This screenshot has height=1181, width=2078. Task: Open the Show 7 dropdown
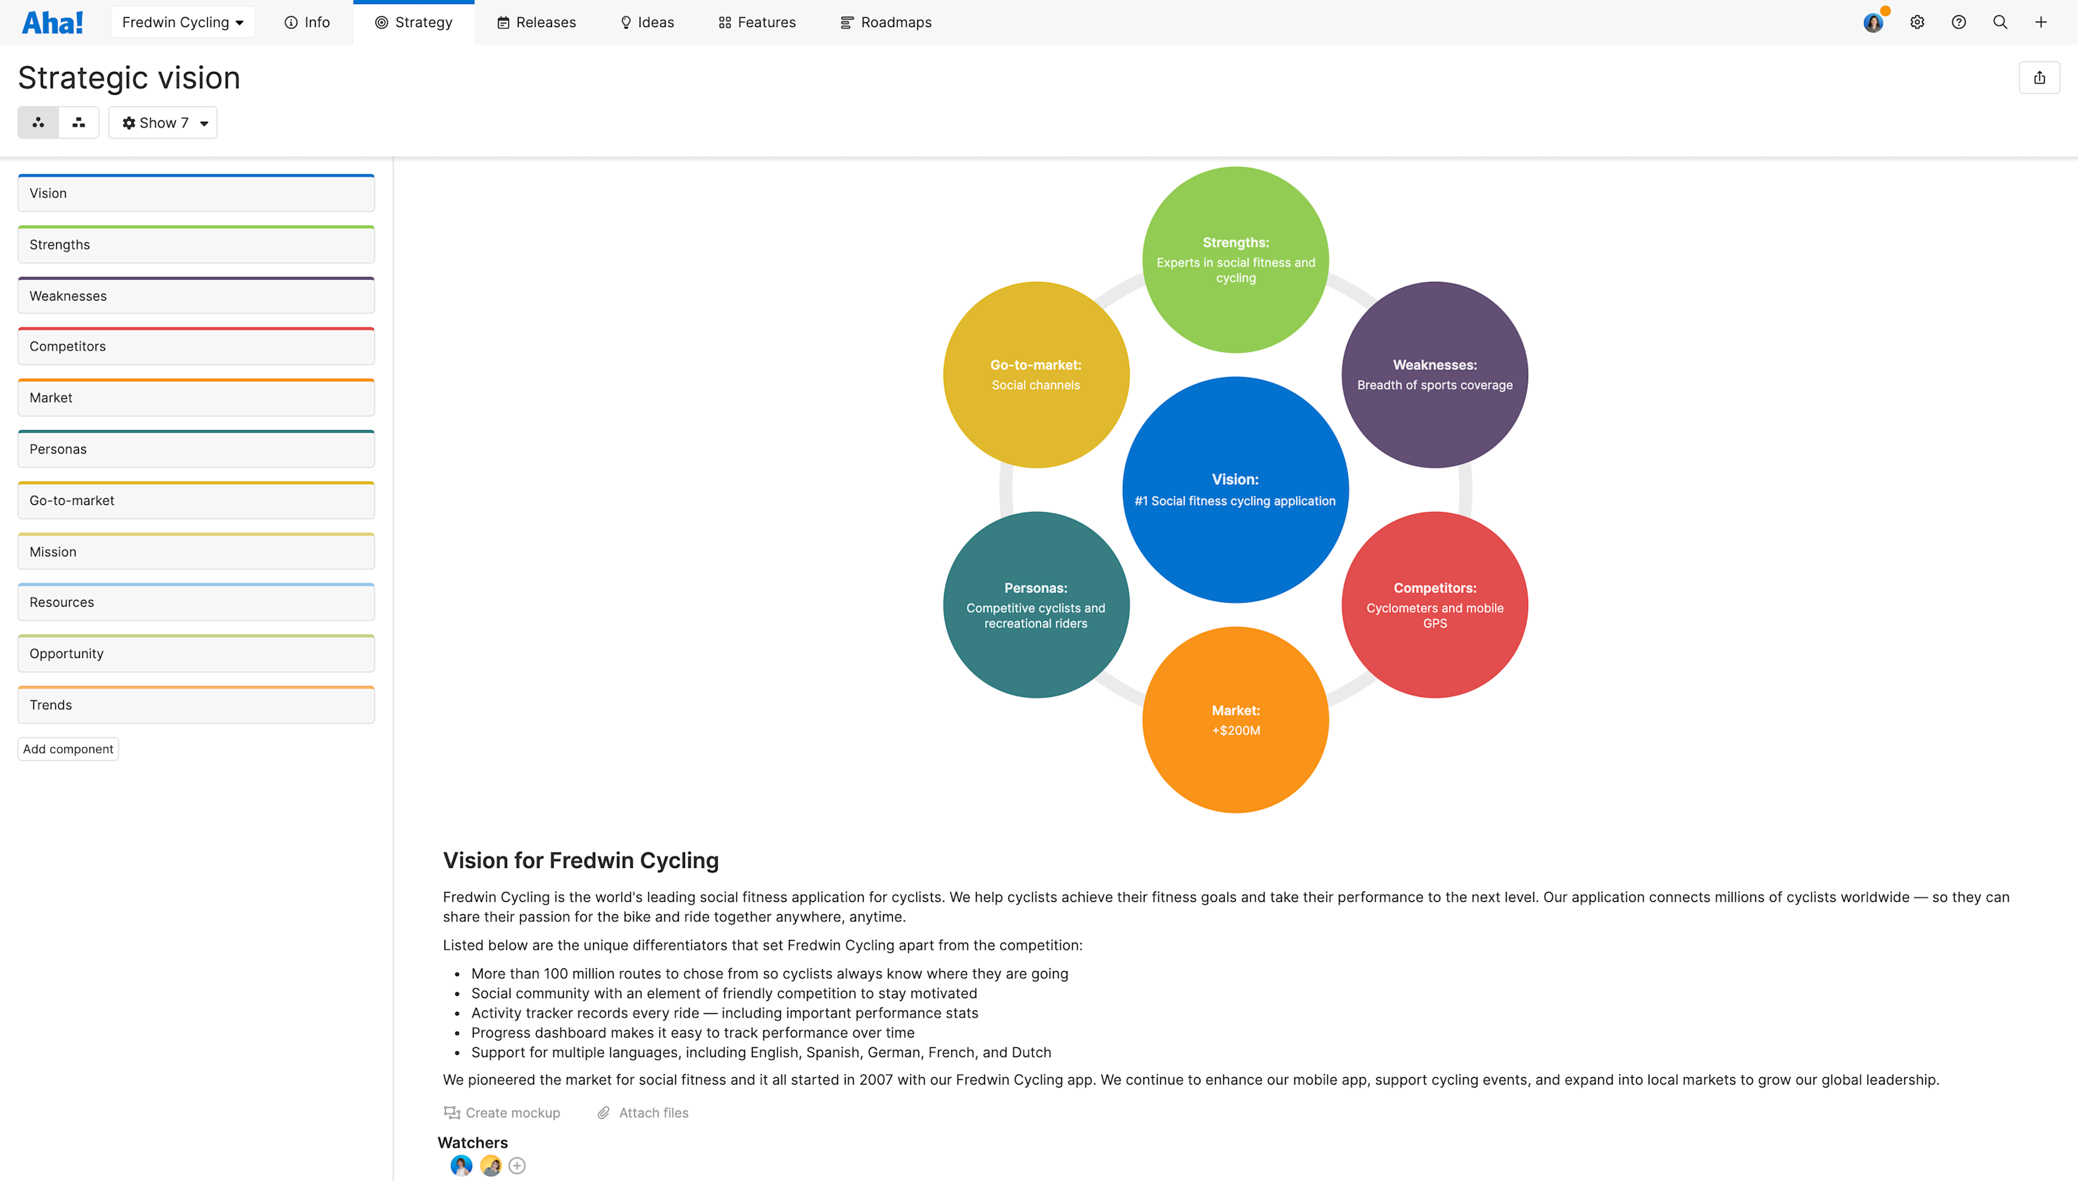click(162, 123)
